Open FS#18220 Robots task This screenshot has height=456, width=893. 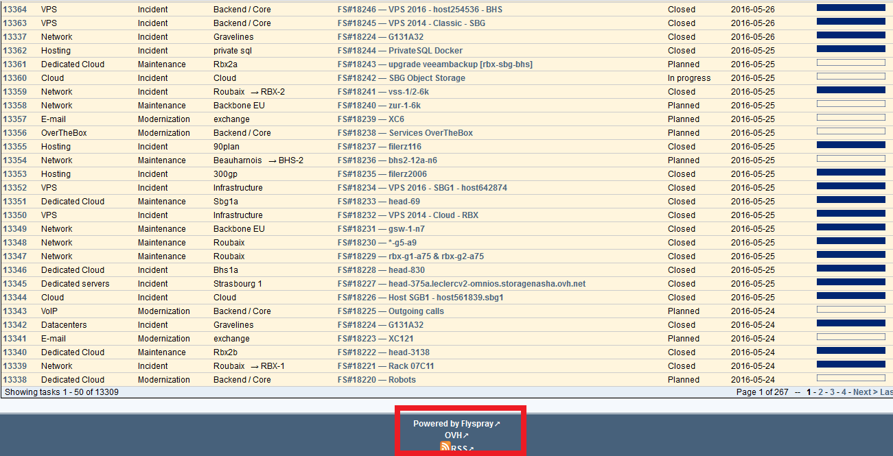coord(376,380)
